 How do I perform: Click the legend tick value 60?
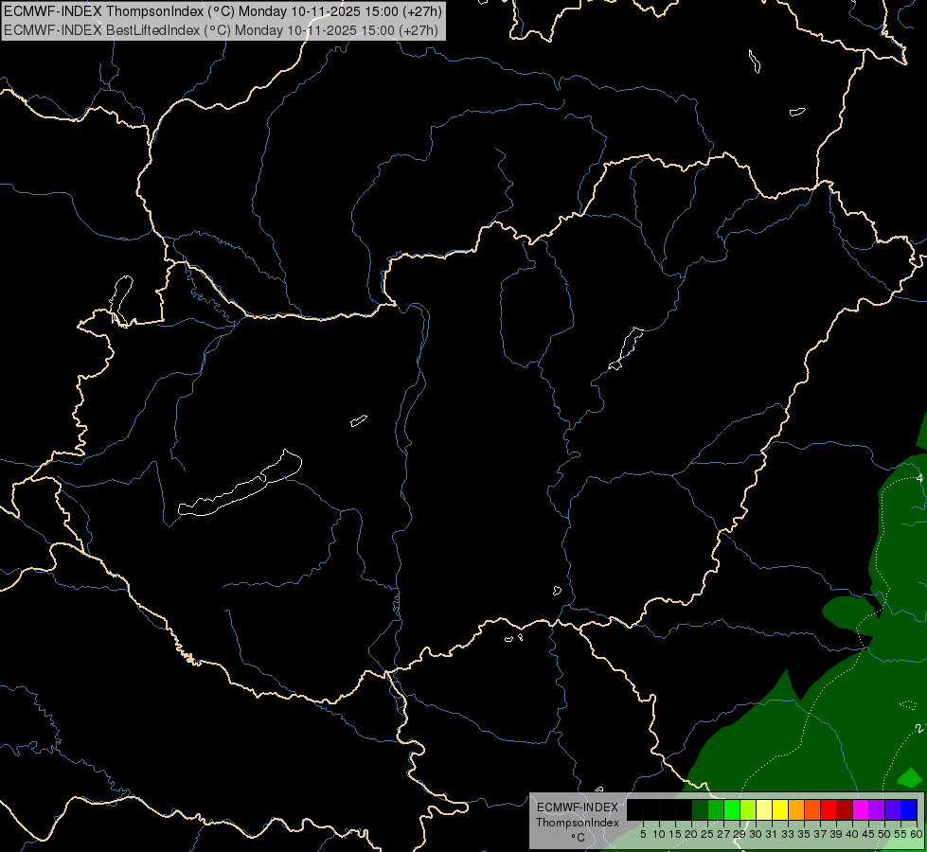click(917, 834)
